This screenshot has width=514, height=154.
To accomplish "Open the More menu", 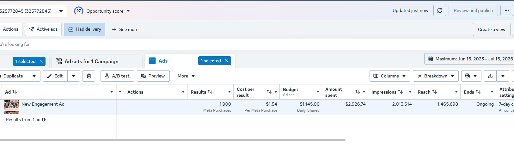I will click(x=186, y=76).
